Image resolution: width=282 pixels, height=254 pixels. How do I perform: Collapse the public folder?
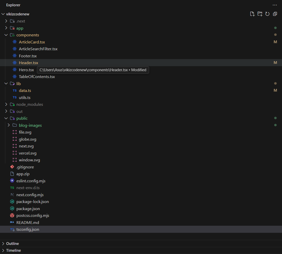[6, 118]
